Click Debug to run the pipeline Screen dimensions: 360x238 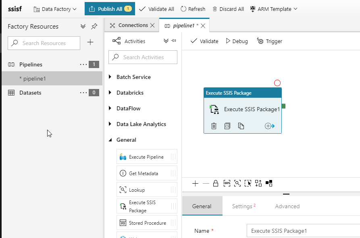(x=237, y=41)
